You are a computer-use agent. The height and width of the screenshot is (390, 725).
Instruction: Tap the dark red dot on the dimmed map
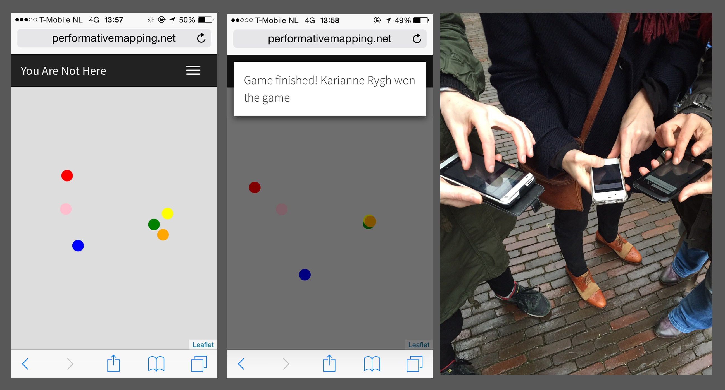pyautogui.click(x=255, y=187)
